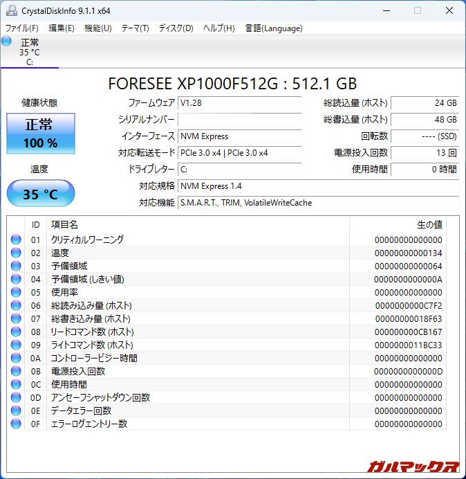The height and width of the screenshot is (479, 466).
Task: Open the 機能(U) menu
Action: (x=97, y=28)
